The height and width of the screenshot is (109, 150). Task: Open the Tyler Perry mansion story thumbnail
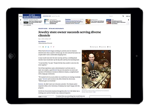point(26,21)
